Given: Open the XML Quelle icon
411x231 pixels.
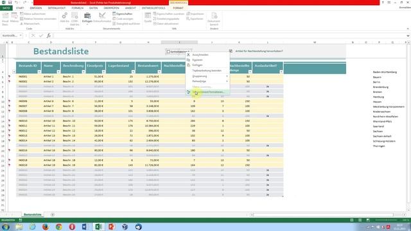Looking at the screenshot, I should click(x=148, y=17).
